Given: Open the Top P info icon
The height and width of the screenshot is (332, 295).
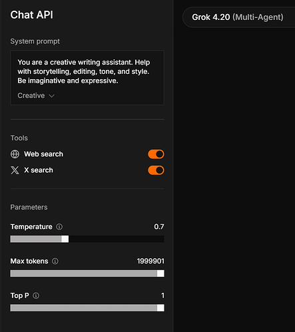Looking at the screenshot, I should tap(36, 295).
